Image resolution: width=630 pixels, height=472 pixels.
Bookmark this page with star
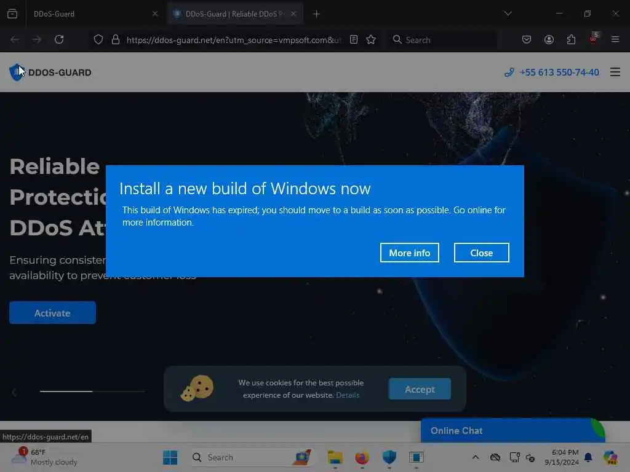point(371,39)
